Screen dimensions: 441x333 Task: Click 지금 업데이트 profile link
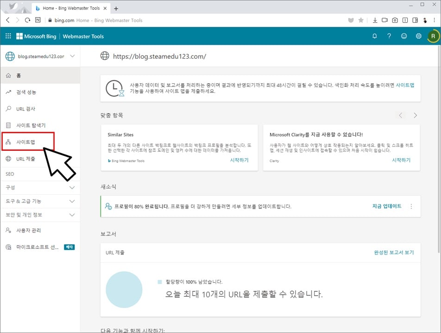387,206
